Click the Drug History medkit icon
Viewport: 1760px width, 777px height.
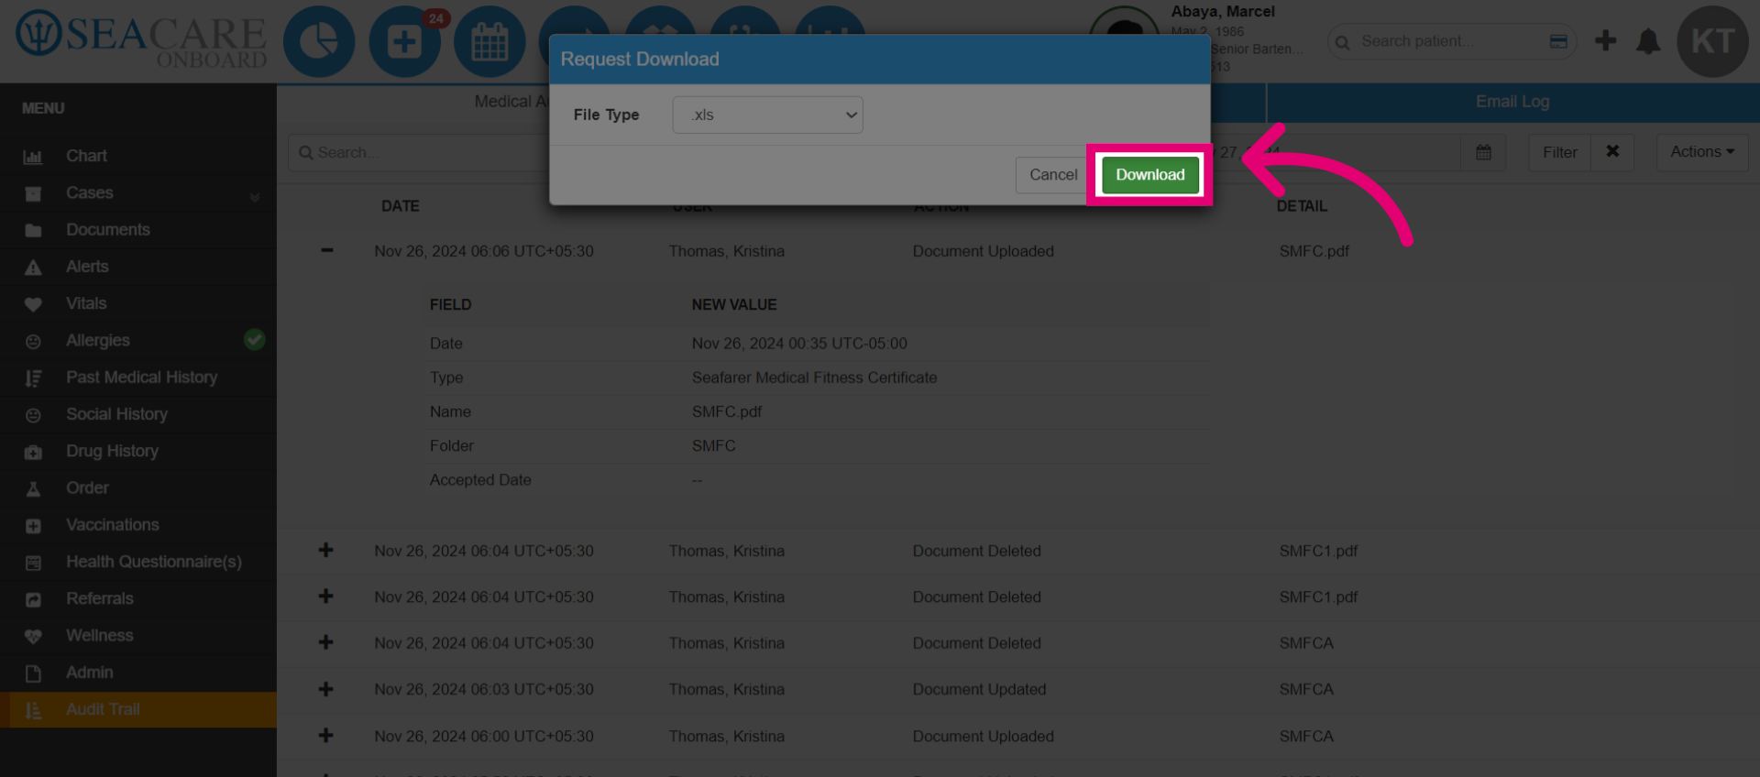(x=33, y=453)
